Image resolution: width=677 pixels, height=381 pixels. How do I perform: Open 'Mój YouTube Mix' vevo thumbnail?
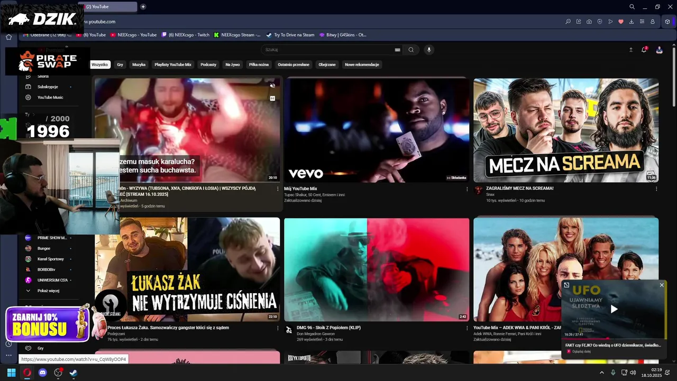pos(377,130)
